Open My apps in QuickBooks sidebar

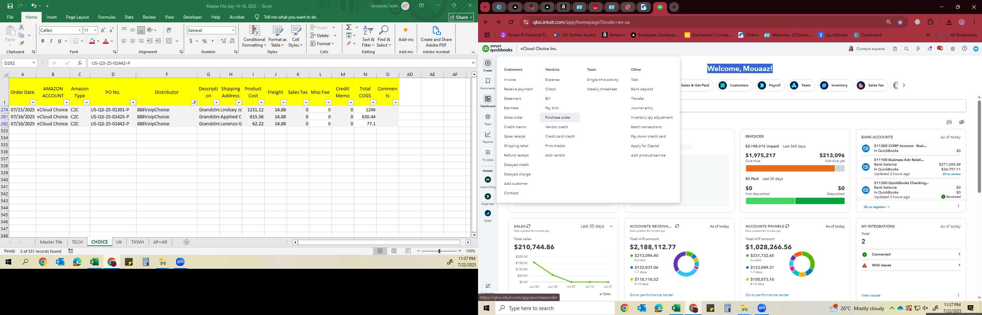click(488, 155)
